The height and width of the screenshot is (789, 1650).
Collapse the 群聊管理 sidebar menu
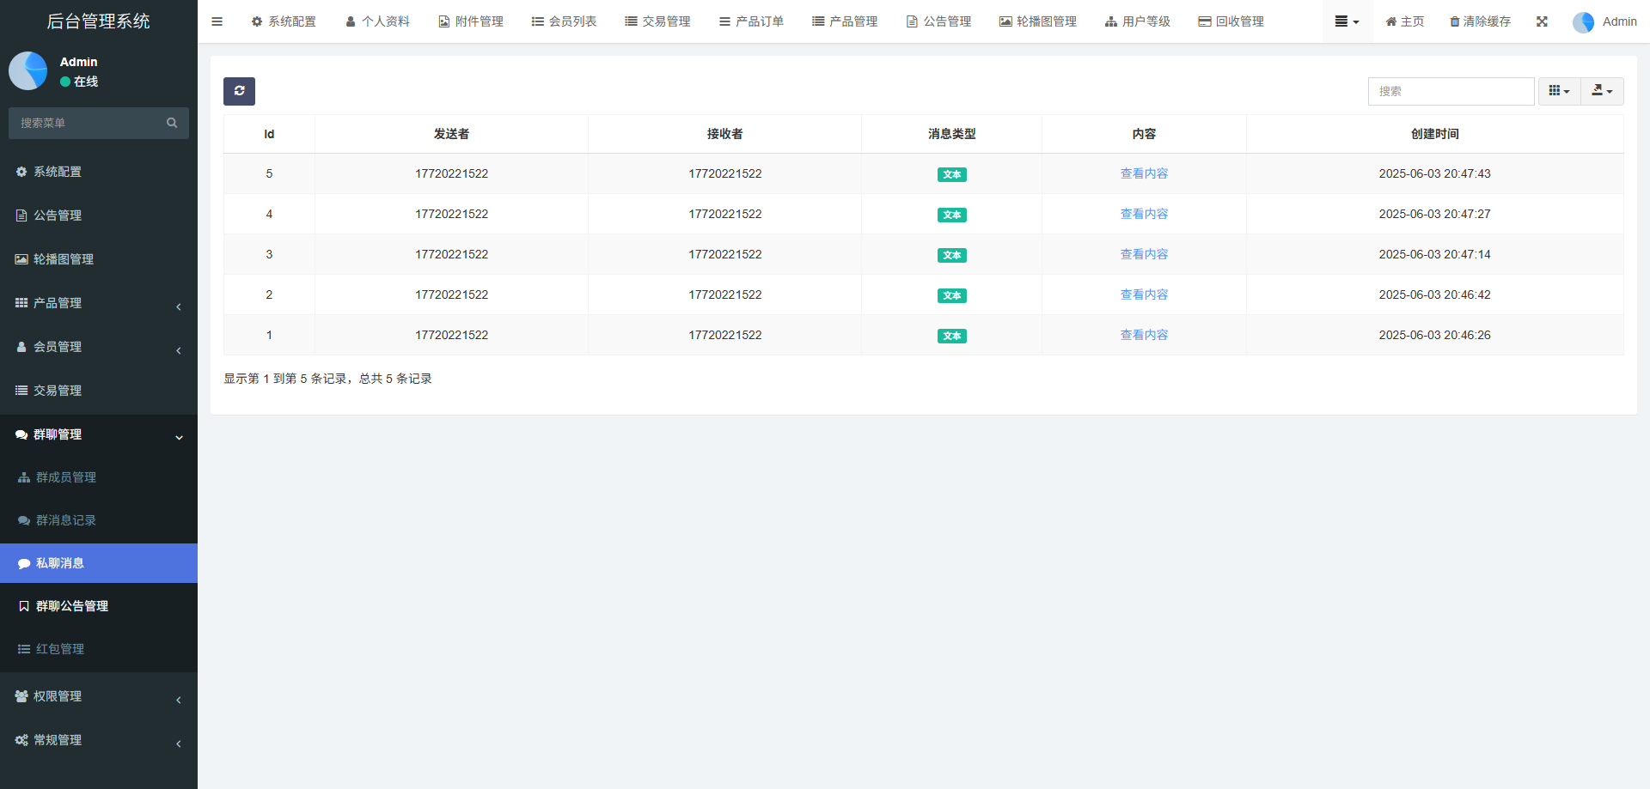click(x=99, y=434)
